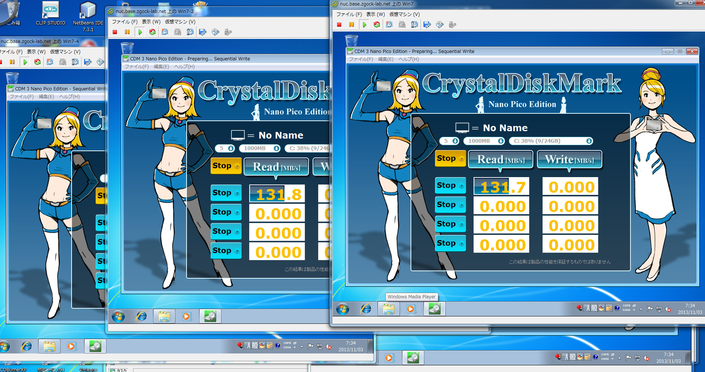Open the NetBeans IDE 7.3.1 desktop shortcut

pyautogui.click(x=88, y=17)
